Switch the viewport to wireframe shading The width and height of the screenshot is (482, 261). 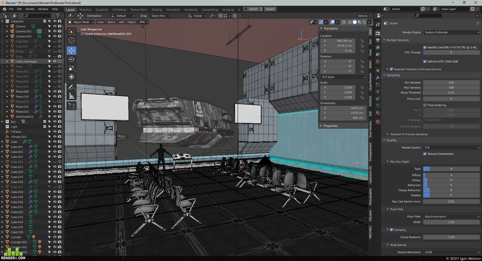tap(350, 22)
